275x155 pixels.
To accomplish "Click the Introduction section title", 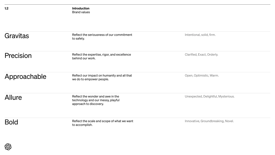I will point(80,8).
